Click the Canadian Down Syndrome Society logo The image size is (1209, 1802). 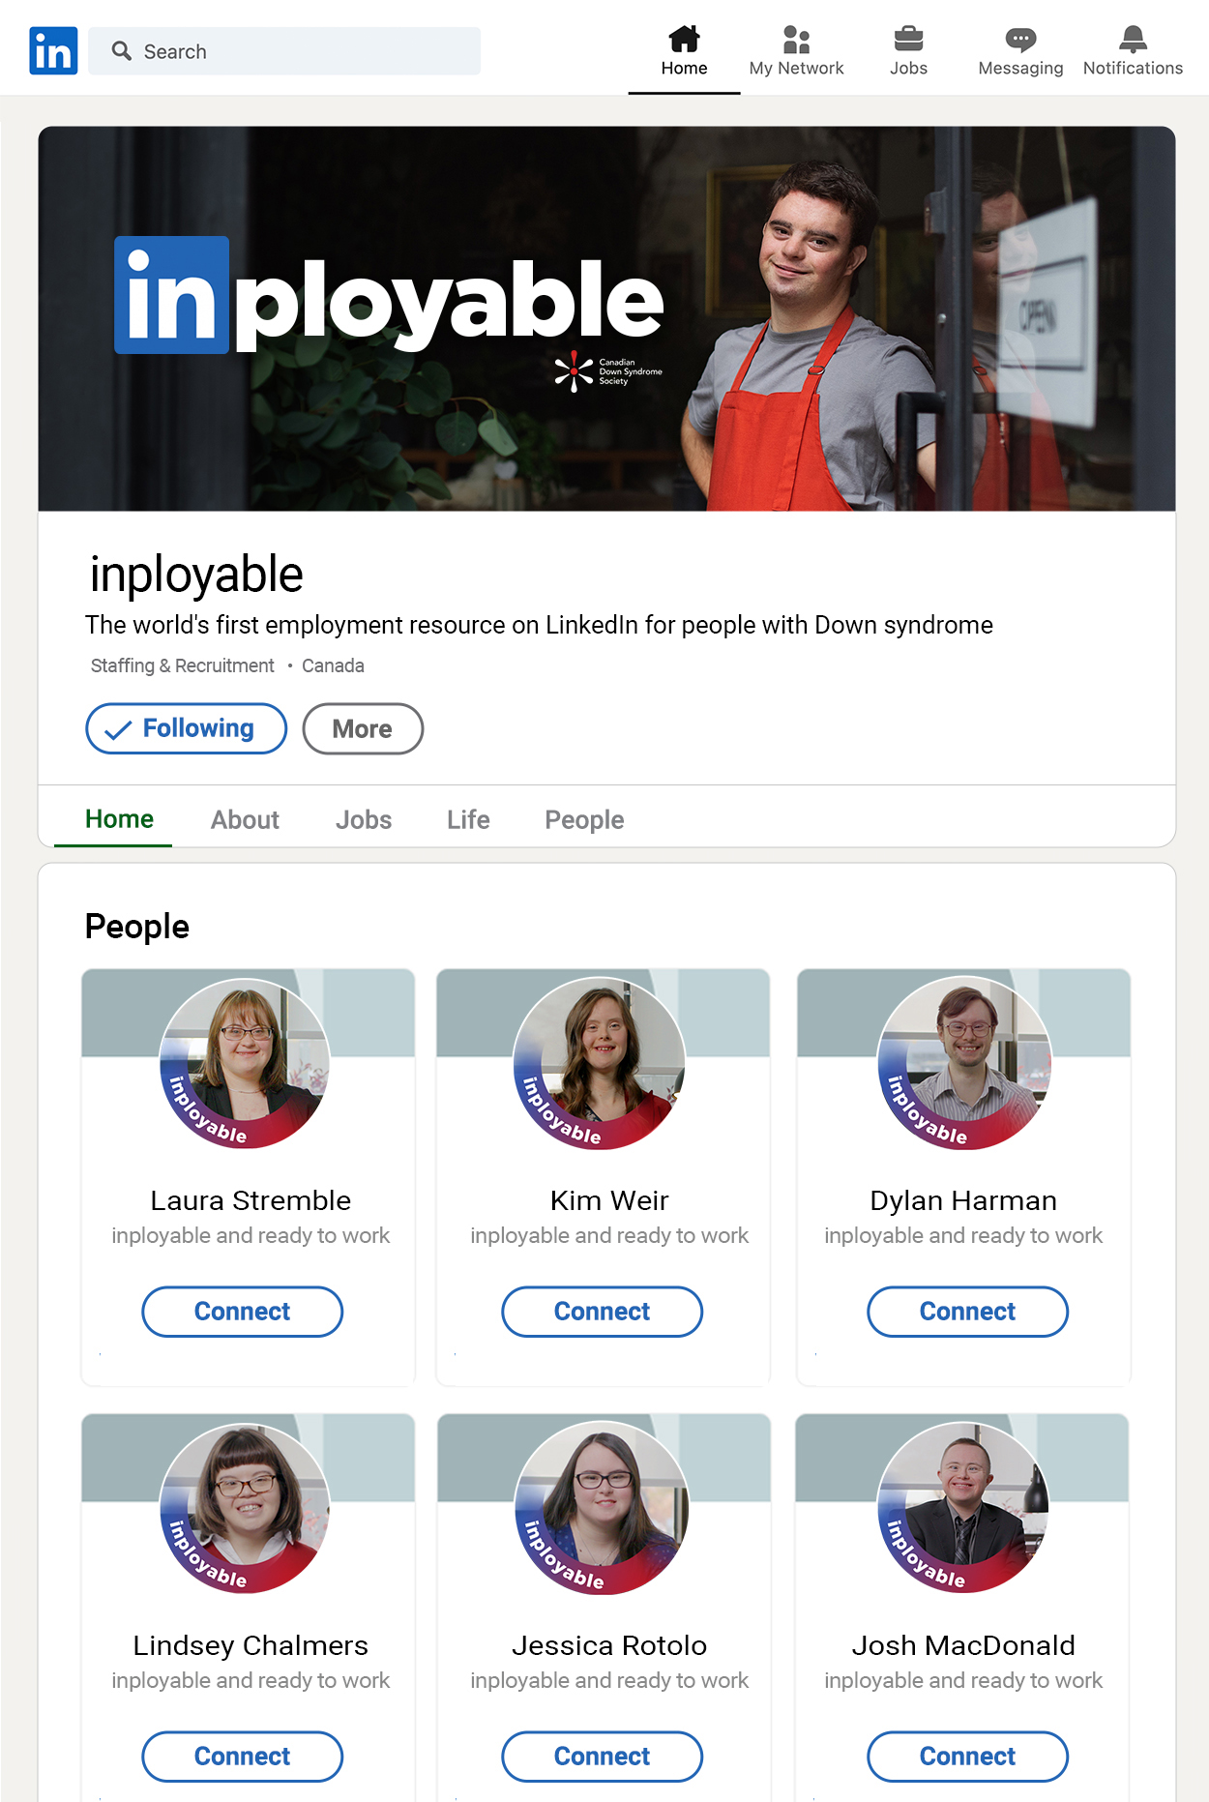coord(608,371)
